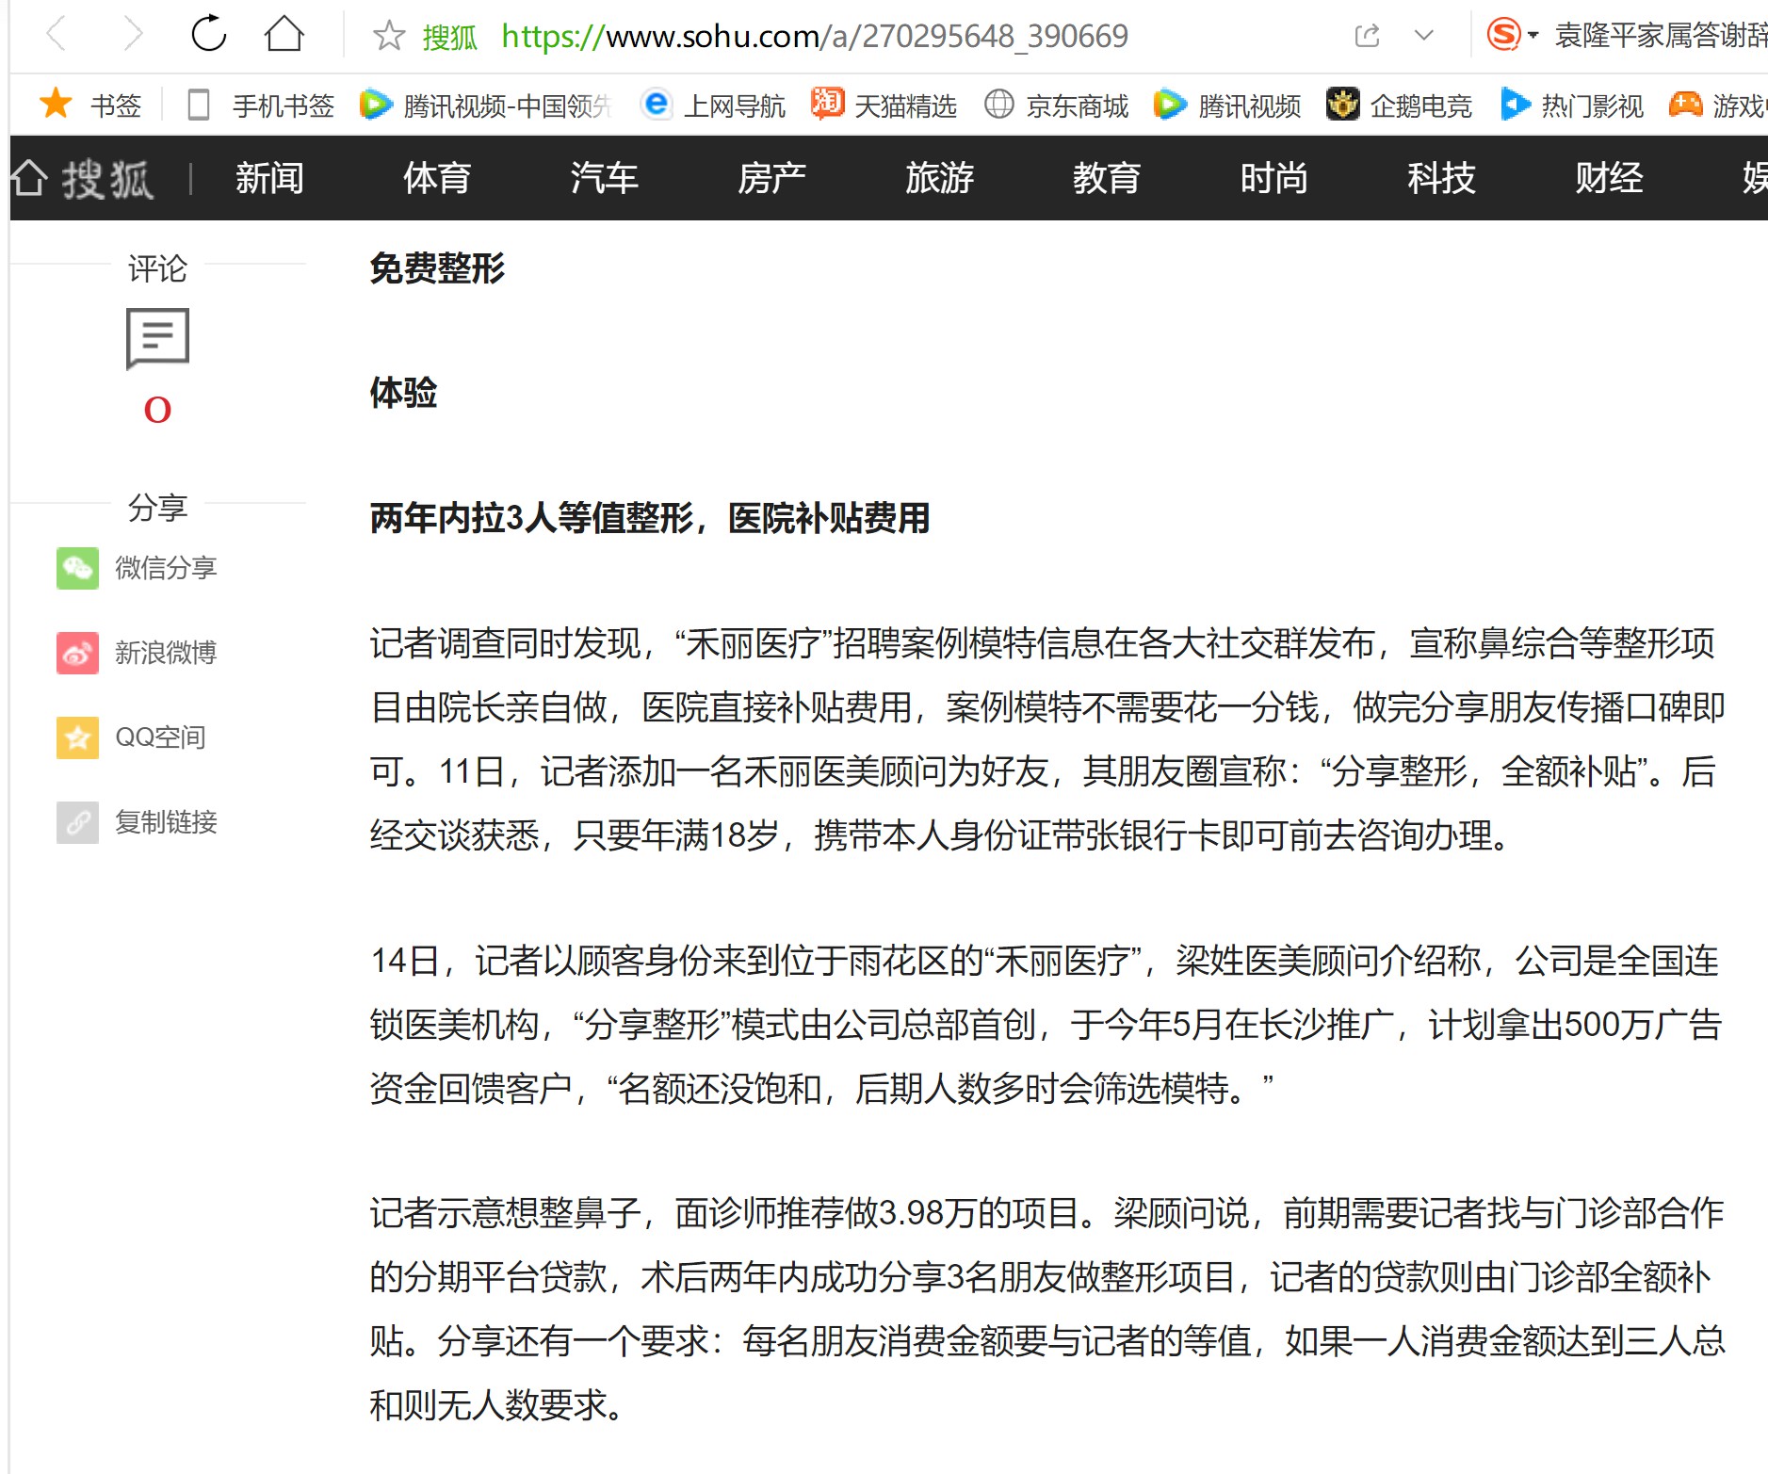This screenshot has height=1474, width=1768.
Task: Open the 手机书签 bookmark
Action: (x=262, y=105)
